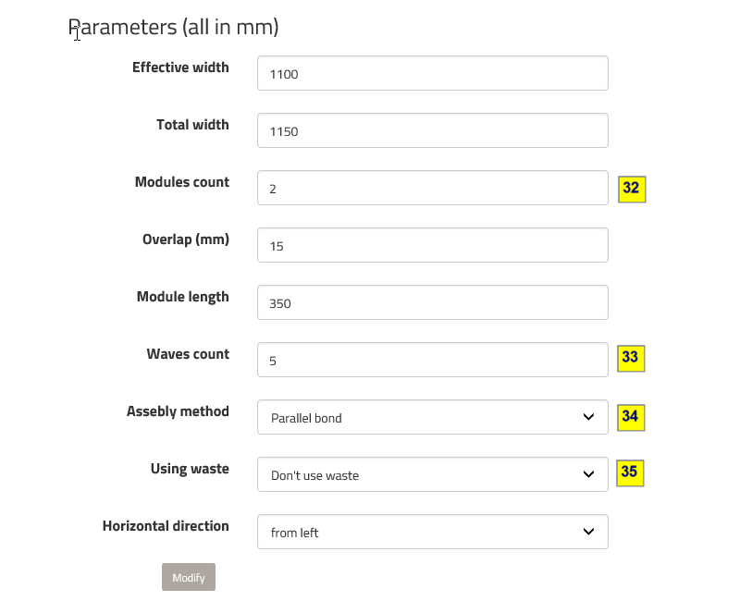Click the Modules count label
This screenshot has height=601, width=740.
(x=182, y=182)
